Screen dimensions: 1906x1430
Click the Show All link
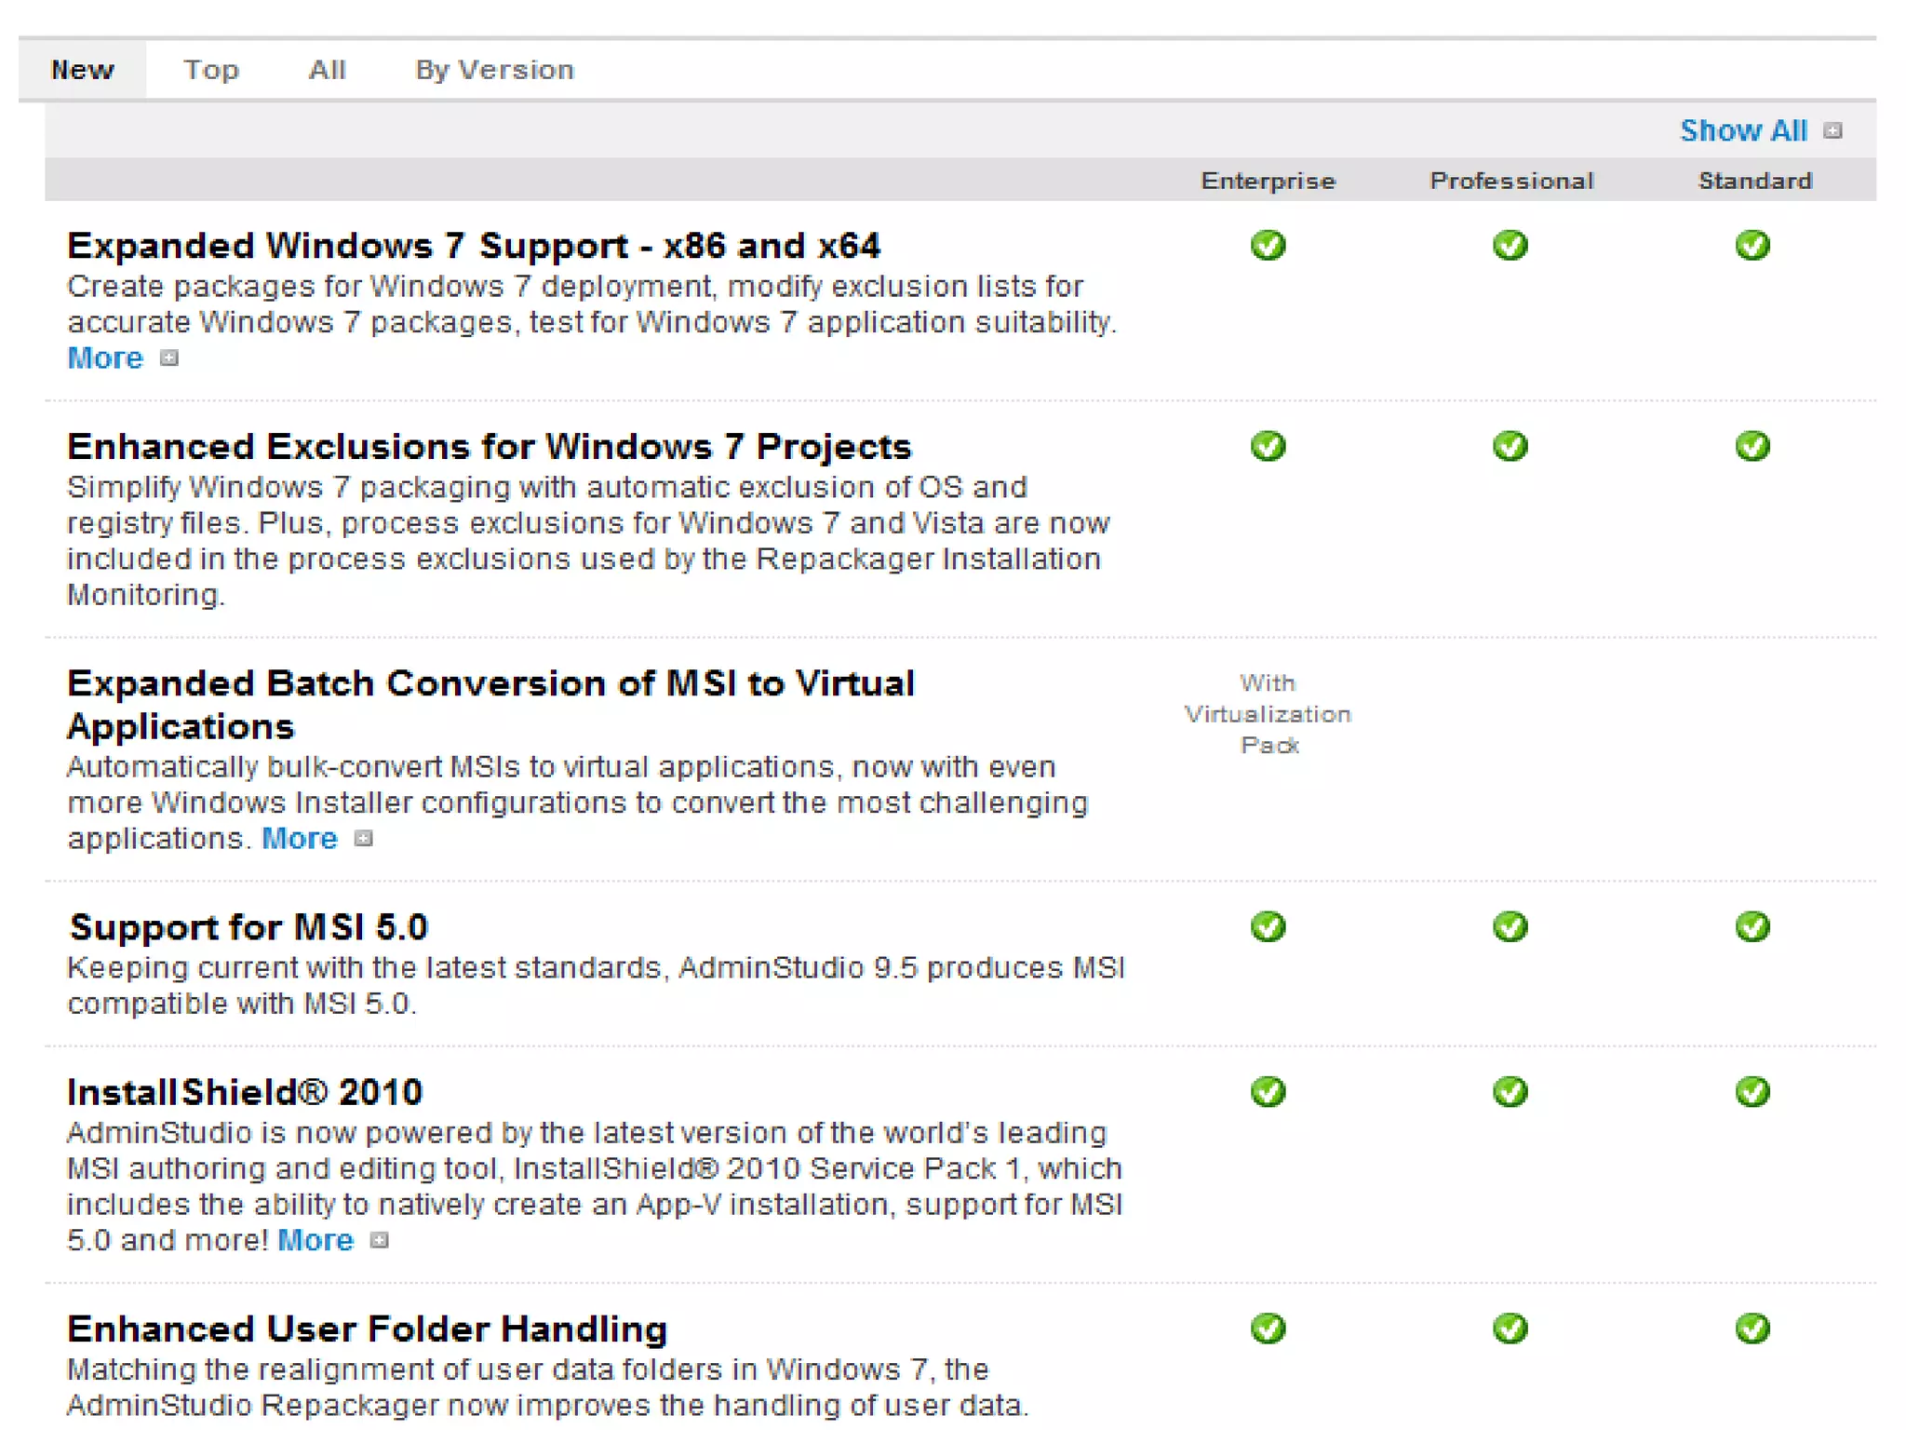click(x=1743, y=130)
